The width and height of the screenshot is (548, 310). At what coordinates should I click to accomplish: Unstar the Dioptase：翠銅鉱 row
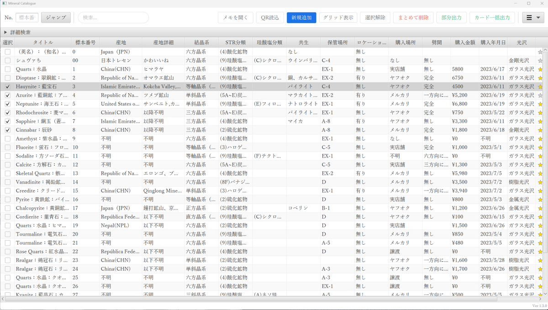pyautogui.click(x=540, y=78)
